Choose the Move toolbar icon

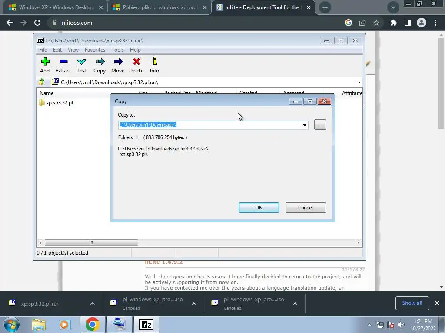click(x=118, y=65)
